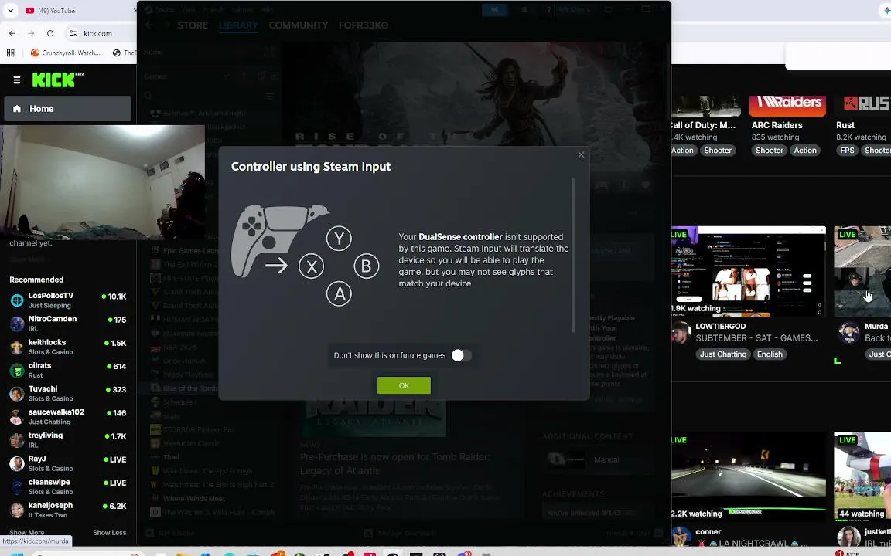Select the Shooter tag under ARC Raiders
The width and height of the screenshot is (891, 556).
770,151
